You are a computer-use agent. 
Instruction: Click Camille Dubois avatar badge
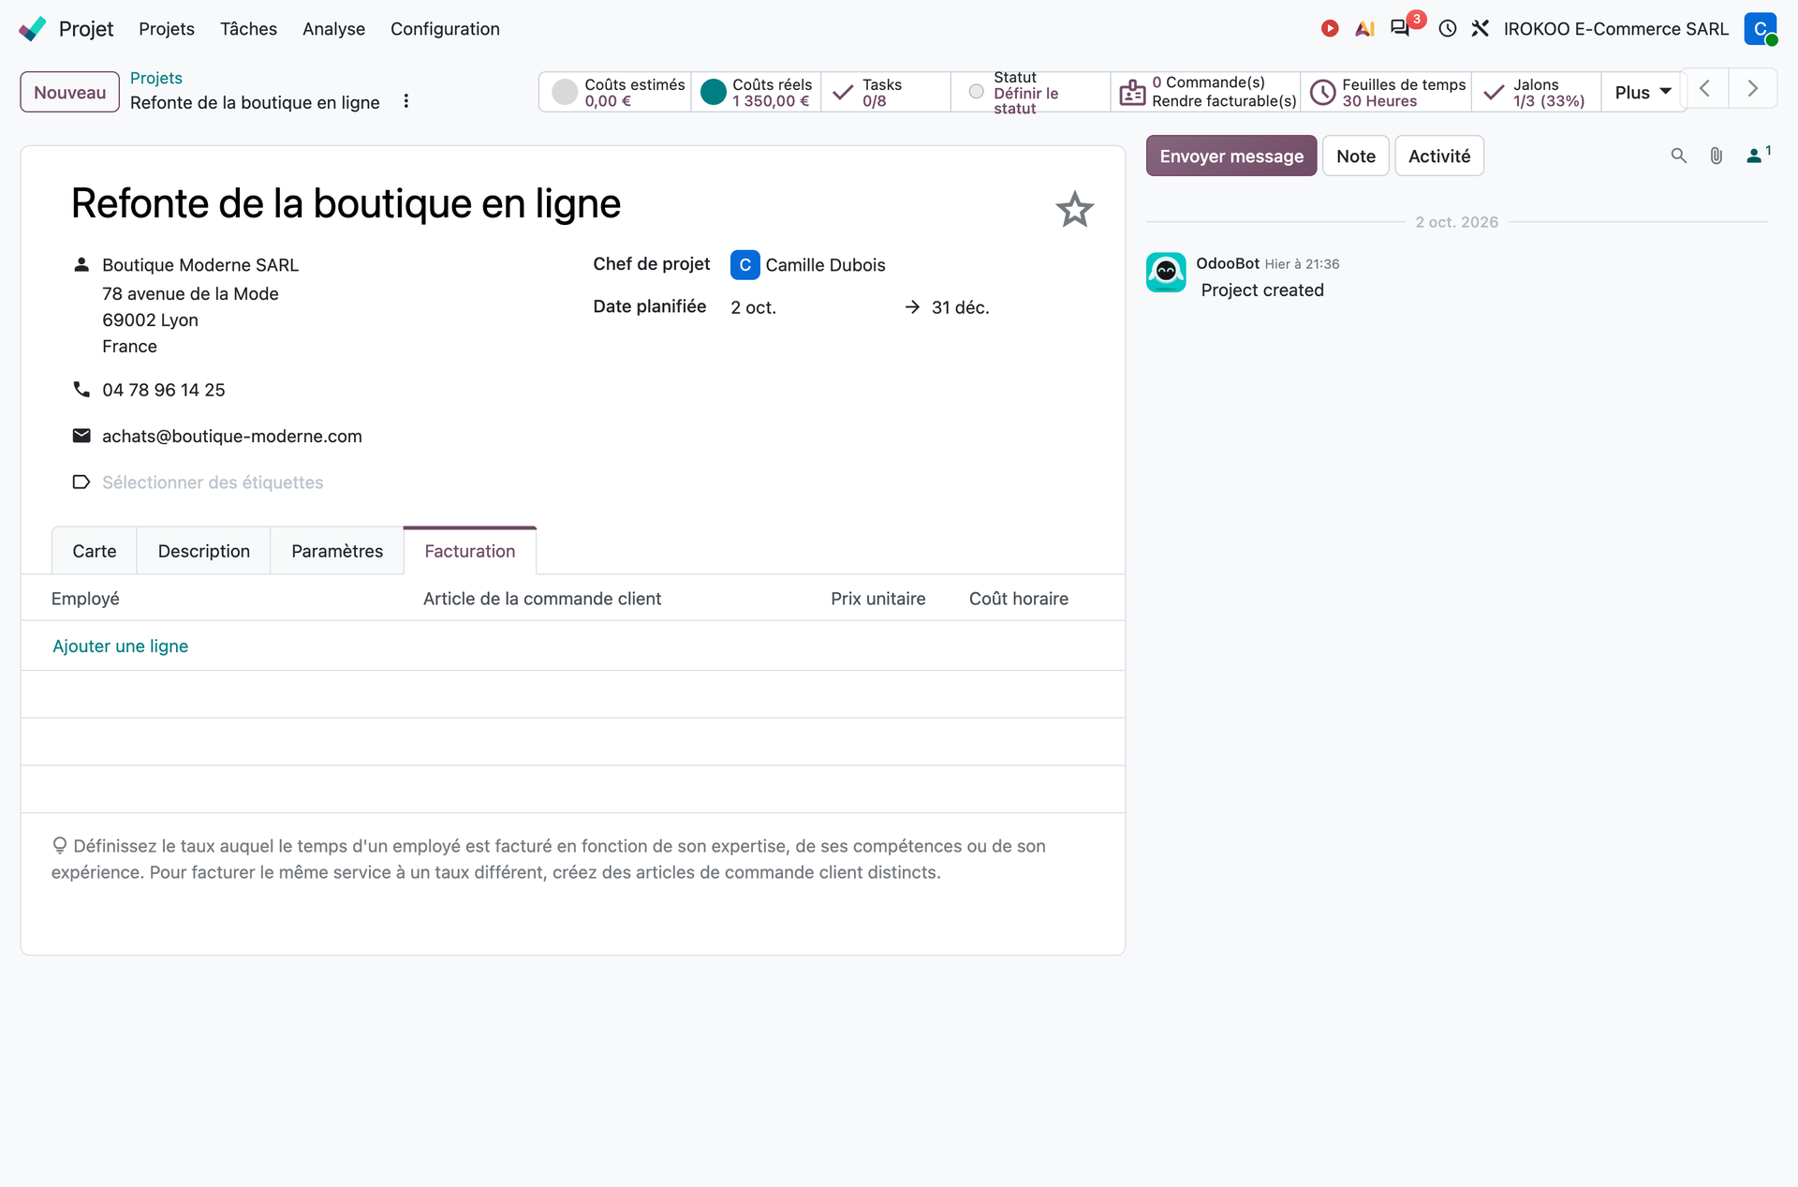click(744, 265)
